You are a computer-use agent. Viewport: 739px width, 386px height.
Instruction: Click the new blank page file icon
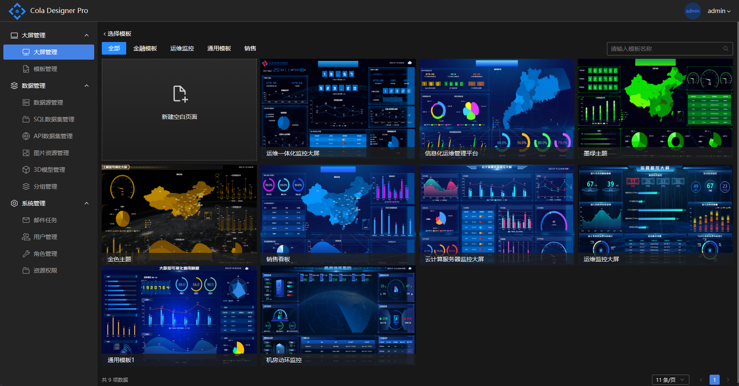coord(180,94)
